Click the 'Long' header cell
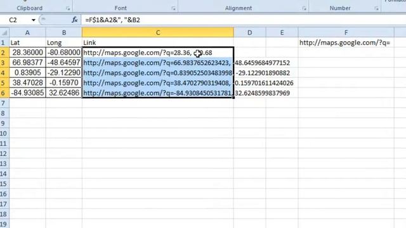Screen dimensions: 406x228 [64, 42]
